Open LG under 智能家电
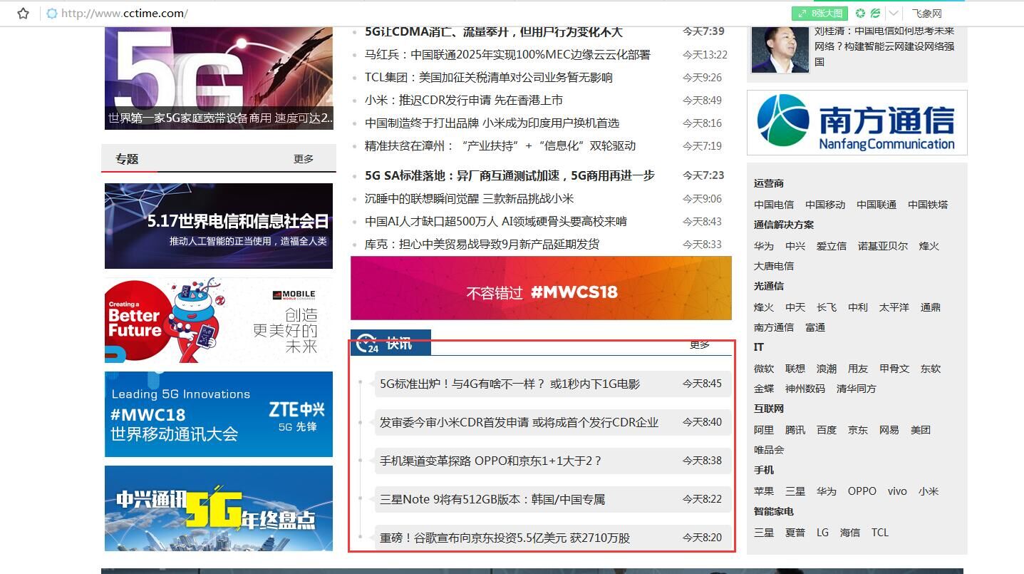1024x574 pixels. (822, 533)
